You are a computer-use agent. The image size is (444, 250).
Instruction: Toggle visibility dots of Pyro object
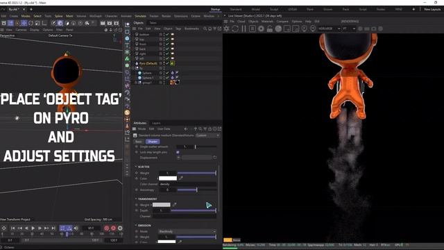click(x=164, y=63)
